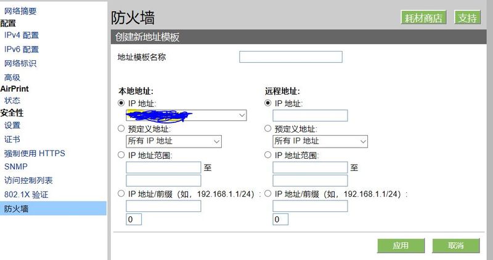Click the 取消 button
This screenshot has height=260, width=493.
[456, 246]
